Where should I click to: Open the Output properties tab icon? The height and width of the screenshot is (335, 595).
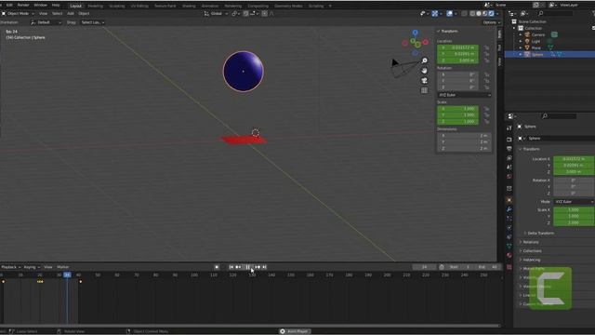(x=509, y=149)
